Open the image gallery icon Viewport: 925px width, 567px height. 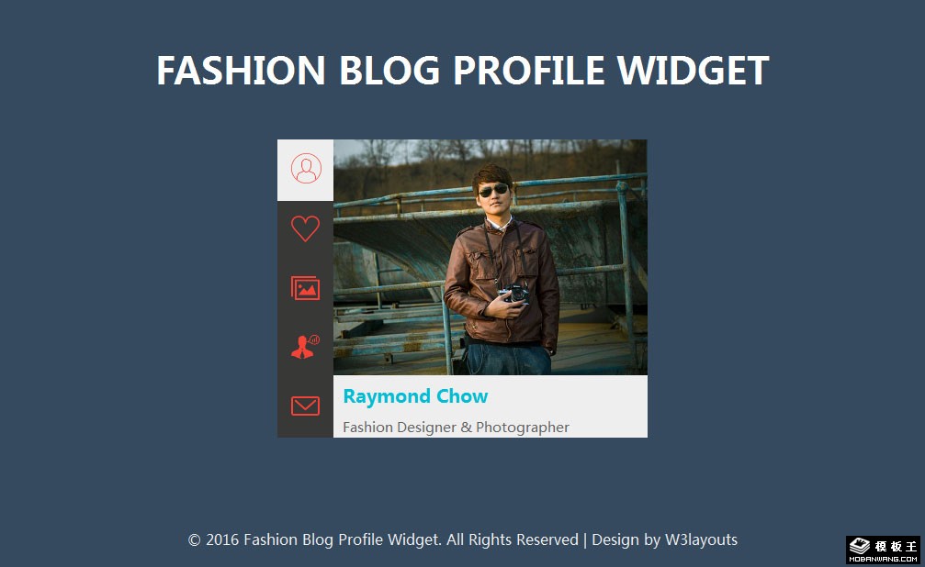point(306,288)
